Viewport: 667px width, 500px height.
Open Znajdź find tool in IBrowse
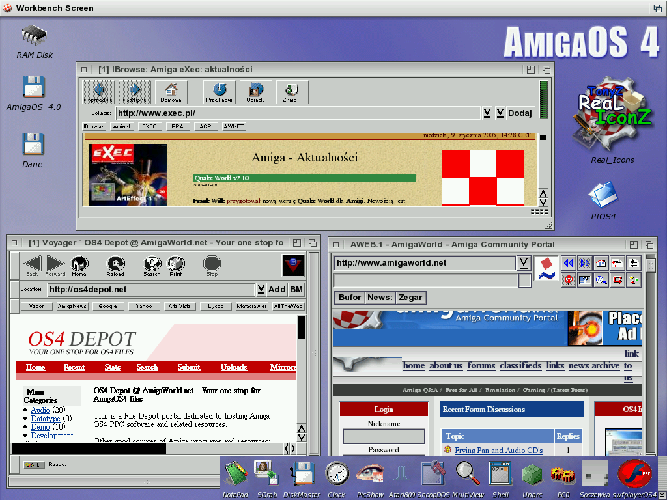point(292,92)
